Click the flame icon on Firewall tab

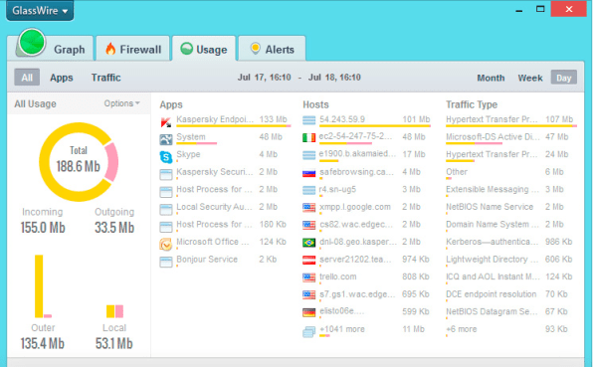(x=110, y=49)
